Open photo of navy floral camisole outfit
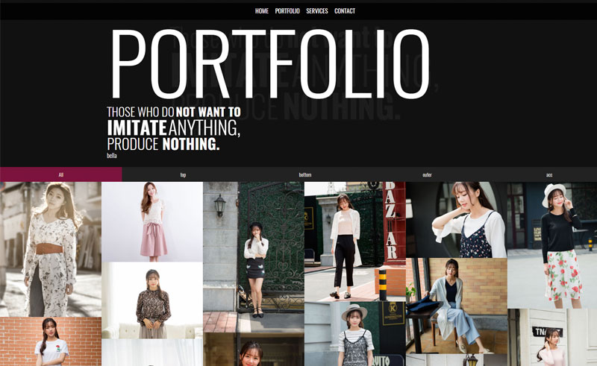597x366 pixels. click(x=457, y=220)
